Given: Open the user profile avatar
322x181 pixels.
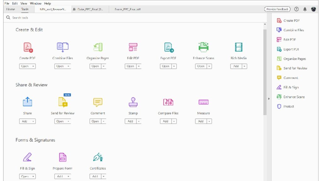Looking at the screenshot, I should tap(314, 9).
